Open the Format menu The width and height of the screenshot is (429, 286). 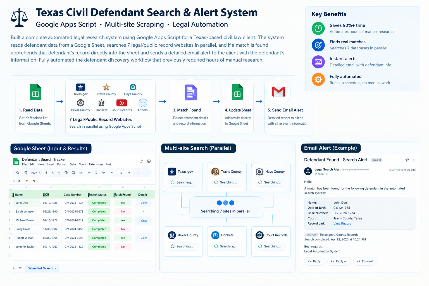pyautogui.click(x=62, y=165)
